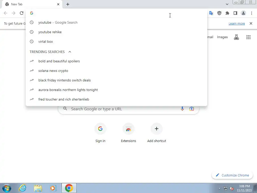
Task: Start voice search with microphone
Action: click(182, 109)
